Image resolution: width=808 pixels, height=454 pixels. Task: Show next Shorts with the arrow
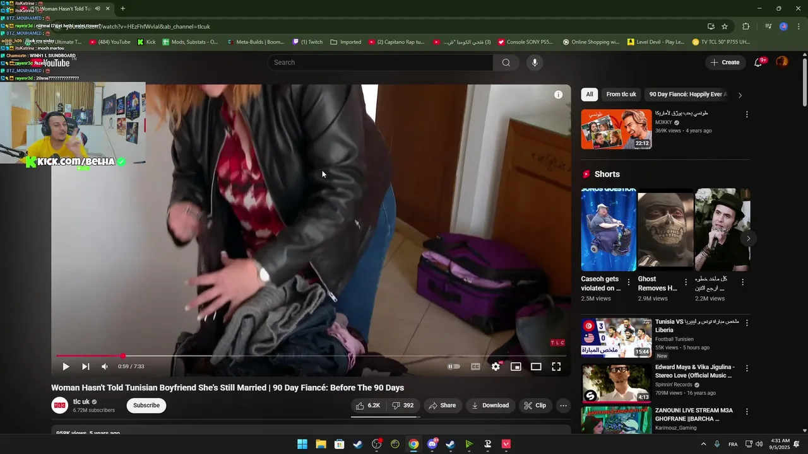748,238
